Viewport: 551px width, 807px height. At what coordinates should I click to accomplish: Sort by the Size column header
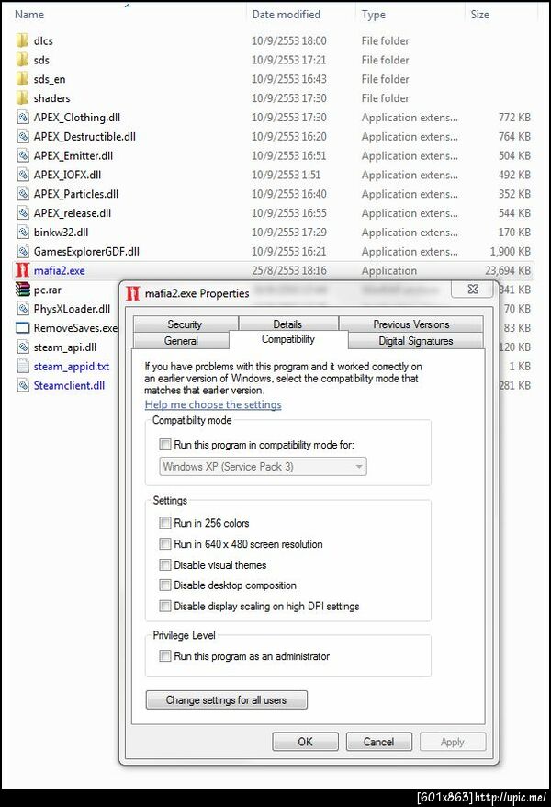(479, 15)
